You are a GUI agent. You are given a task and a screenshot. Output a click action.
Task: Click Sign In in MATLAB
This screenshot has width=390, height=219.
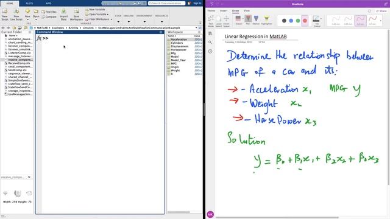(x=197, y=3)
